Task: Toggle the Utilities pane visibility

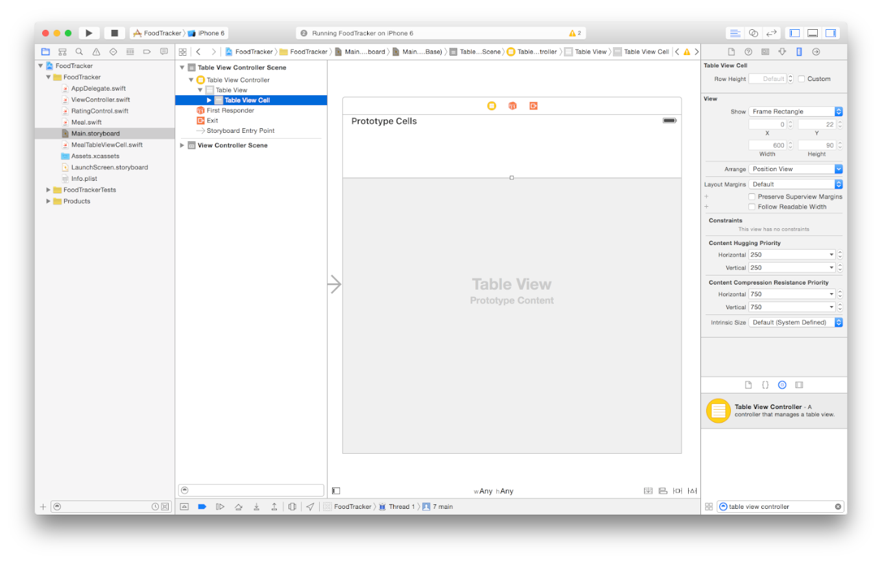Action: click(831, 33)
